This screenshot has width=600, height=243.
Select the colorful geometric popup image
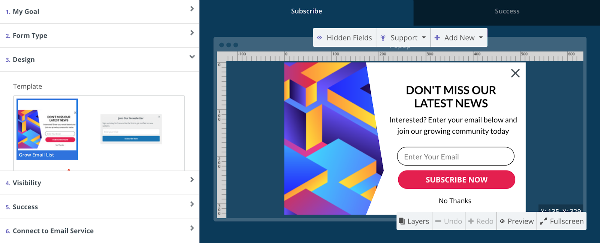coord(334,139)
